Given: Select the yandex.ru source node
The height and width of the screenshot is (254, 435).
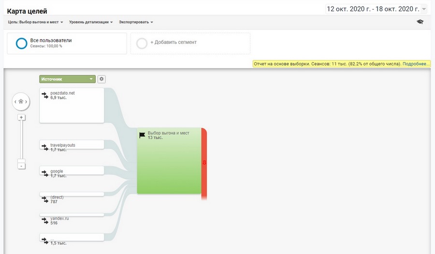Looking at the screenshot, I should tap(72, 215).
